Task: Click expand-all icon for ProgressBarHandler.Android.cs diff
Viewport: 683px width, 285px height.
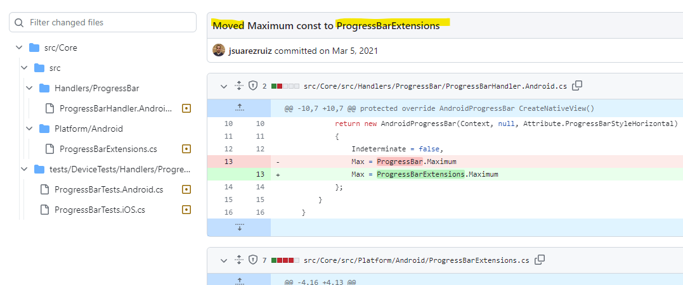Action: (238, 85)
